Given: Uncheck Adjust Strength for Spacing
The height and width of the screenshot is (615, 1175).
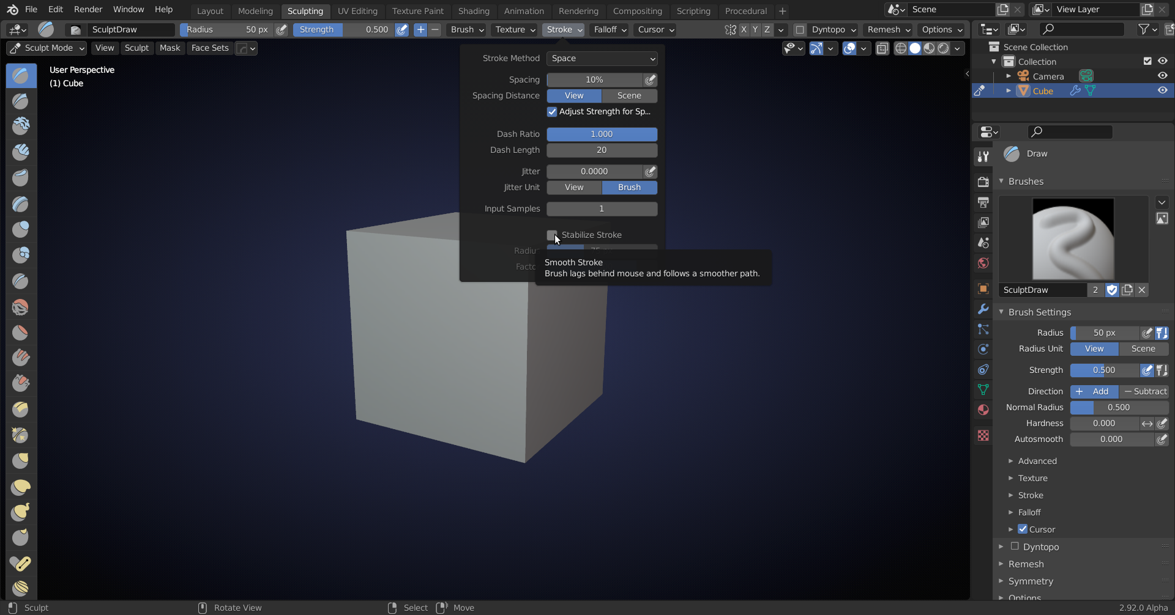Looking at the screenshot, I should click(x=552, y=111).
